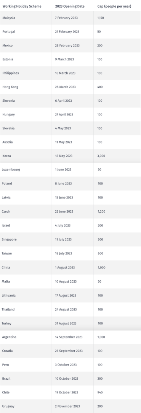Image resolution: width=141 pixels, height=413 pixels.
Task: Click Brazil's cap value 300
Action: click(100, 379)
